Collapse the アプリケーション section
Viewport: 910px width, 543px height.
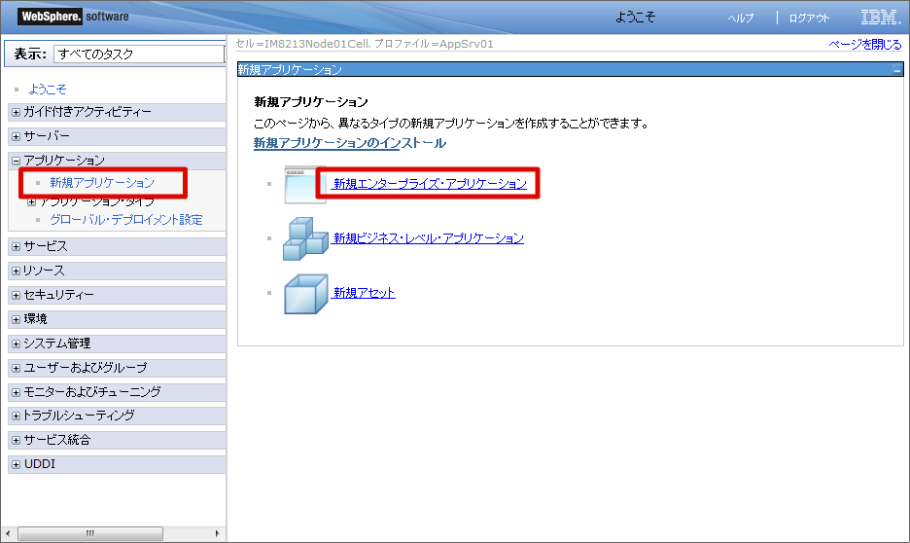pos(17,161)
